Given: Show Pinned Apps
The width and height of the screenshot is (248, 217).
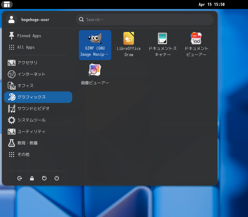Looking at the screenshot, I should coord(38,36).
